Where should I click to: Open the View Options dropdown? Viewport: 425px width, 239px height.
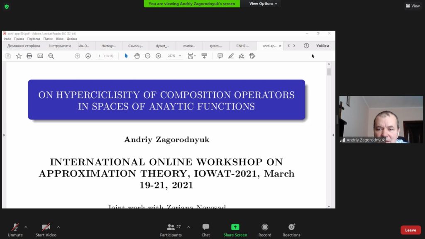[263, 3]
